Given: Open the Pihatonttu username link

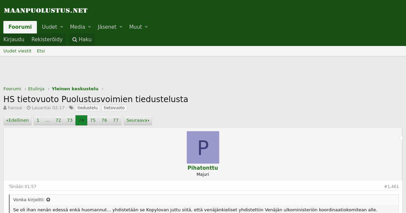Looking at the screenshot, I should click(x=203, y=168).
